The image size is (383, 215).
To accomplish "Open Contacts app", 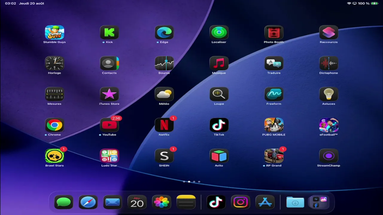I will pos(109,63).
